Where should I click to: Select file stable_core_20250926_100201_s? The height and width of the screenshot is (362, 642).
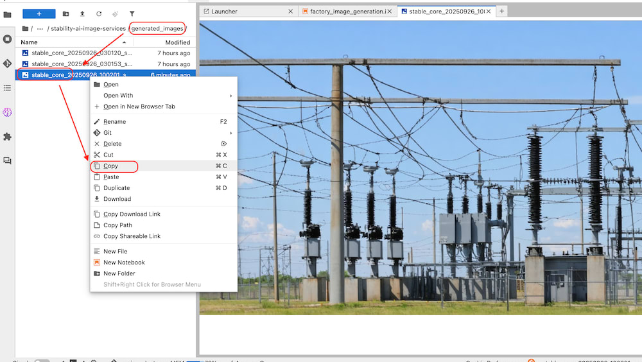click(106, 74)
